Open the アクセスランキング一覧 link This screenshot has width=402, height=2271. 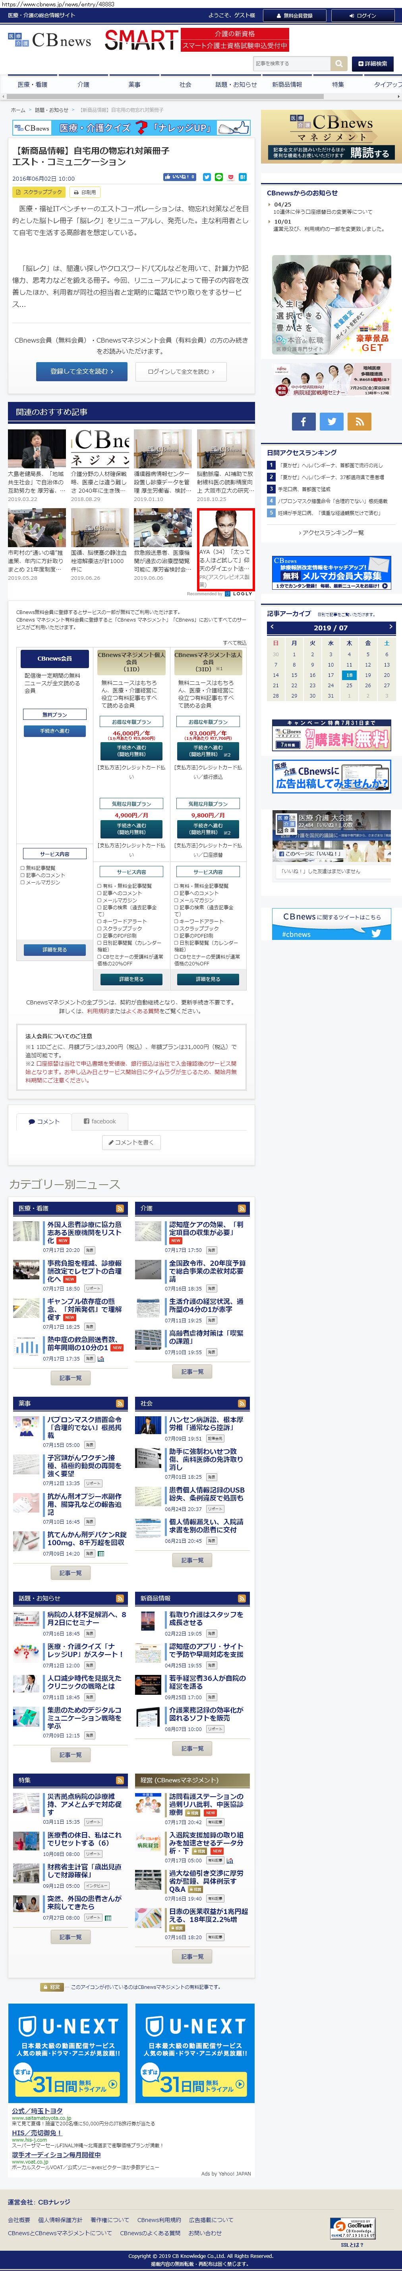click(x=332, y=532)
